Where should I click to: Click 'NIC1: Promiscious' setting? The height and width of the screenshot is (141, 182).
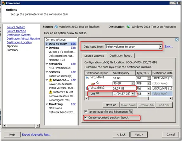(59, 68)
